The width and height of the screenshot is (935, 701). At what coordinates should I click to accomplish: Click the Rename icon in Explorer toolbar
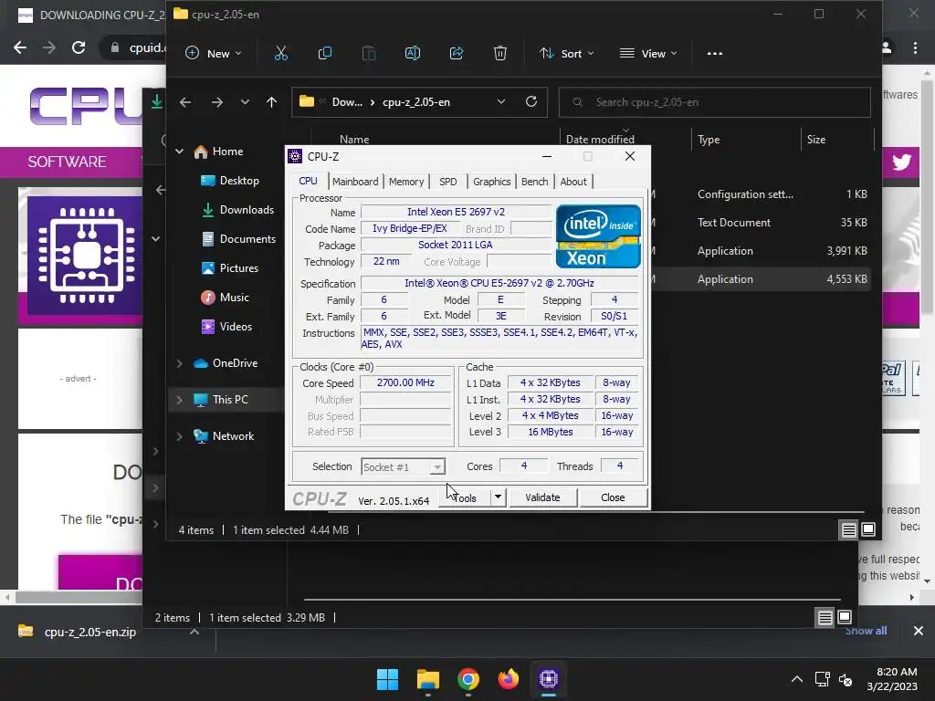pyautogui.click(x=413, y=54)
